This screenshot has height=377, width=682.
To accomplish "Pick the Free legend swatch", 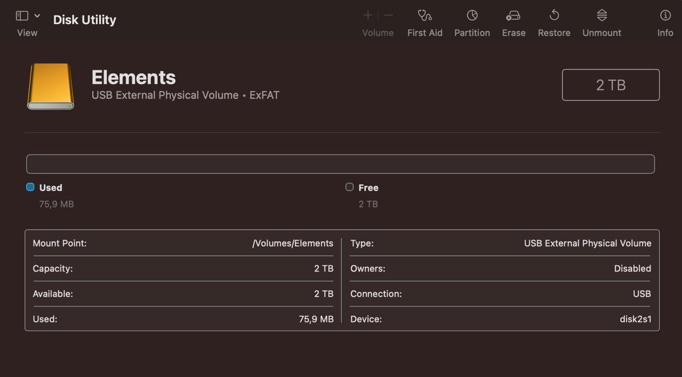I will tap(349, 187).
